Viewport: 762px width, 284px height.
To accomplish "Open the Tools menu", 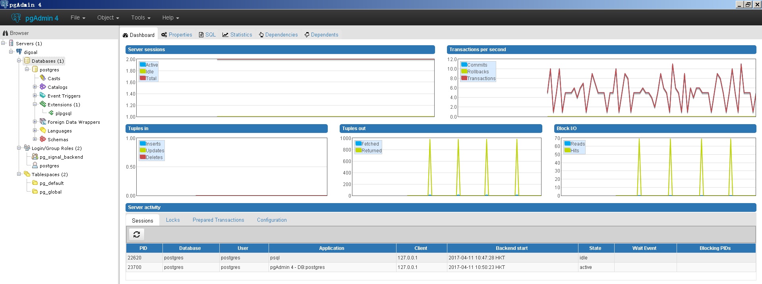I will coord(141,17).
